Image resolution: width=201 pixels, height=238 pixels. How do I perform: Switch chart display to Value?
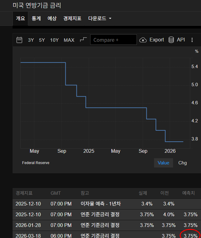(163, 163)
